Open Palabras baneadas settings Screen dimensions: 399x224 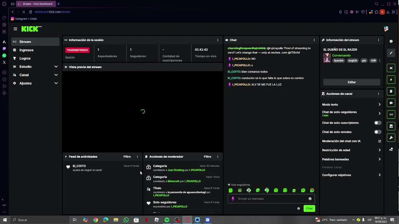pyautogui.click(x=351, y=159)
